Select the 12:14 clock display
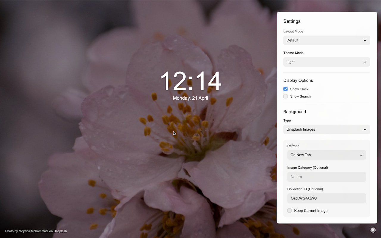Screen dimensions: 381x238 coord(190,81)
